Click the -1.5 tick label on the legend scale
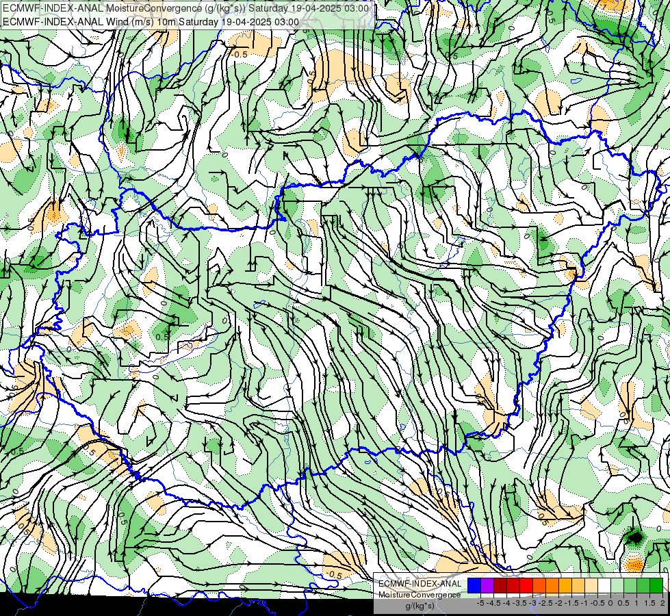 571,603
